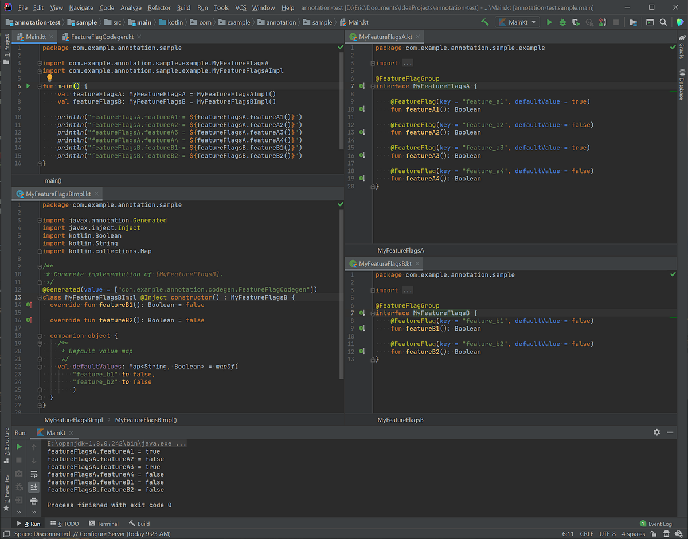
Task: Click the green Debug bug icon
Action: pyautogui.click(x=562, y=22)
